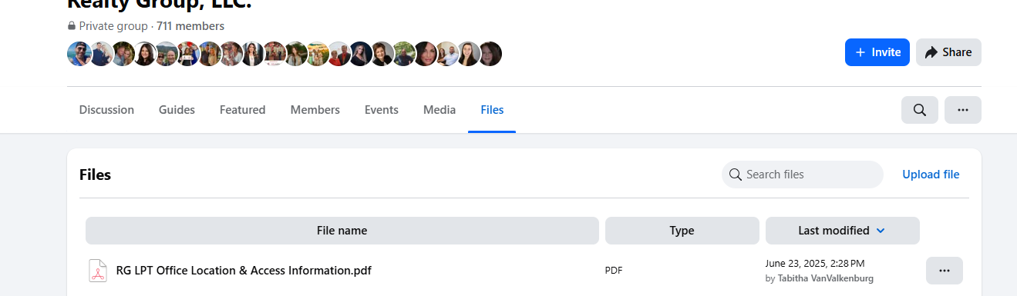Image resolution: width=1017 pixels, height=296 pixels.
Task: Open the Last modified sort dropdown
Action: [842, 231]
